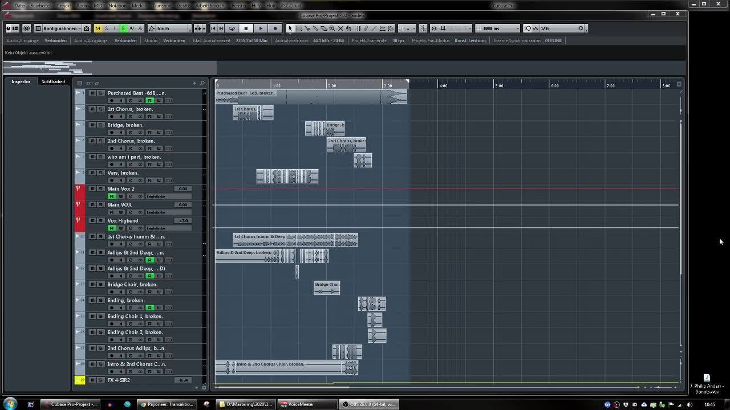Open the Touch automation mode dropdown
Screen dimensions: 730x410
coord(170,28)
